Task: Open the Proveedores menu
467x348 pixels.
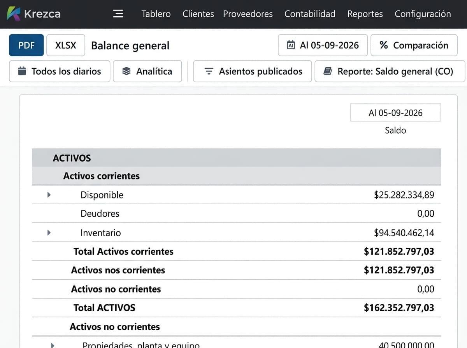Action: [248, 14]
